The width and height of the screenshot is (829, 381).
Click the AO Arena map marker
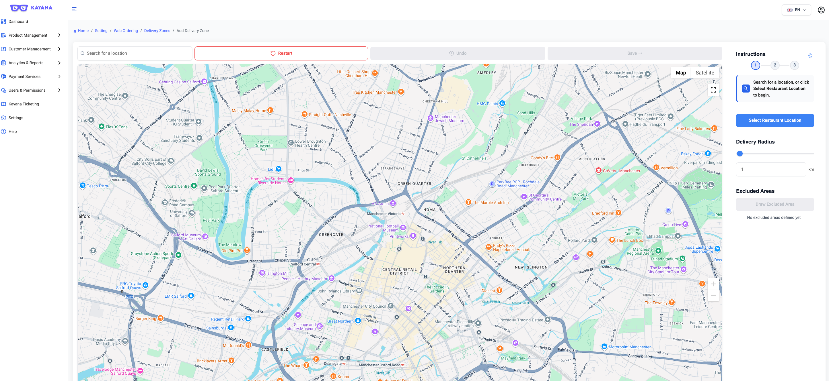tap(393, 203)
